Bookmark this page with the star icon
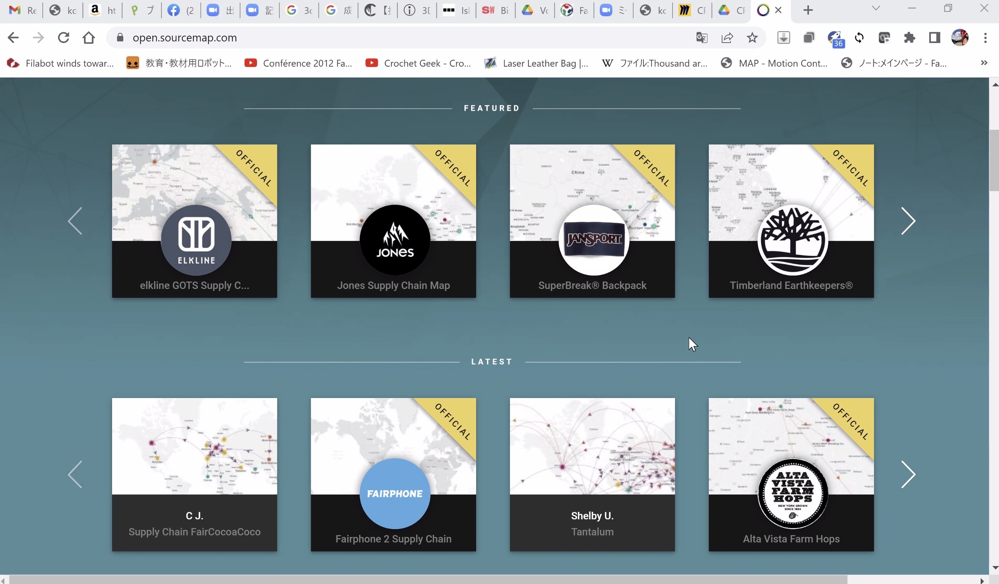Viewport: 999px width, 584px height. [752, 38]
